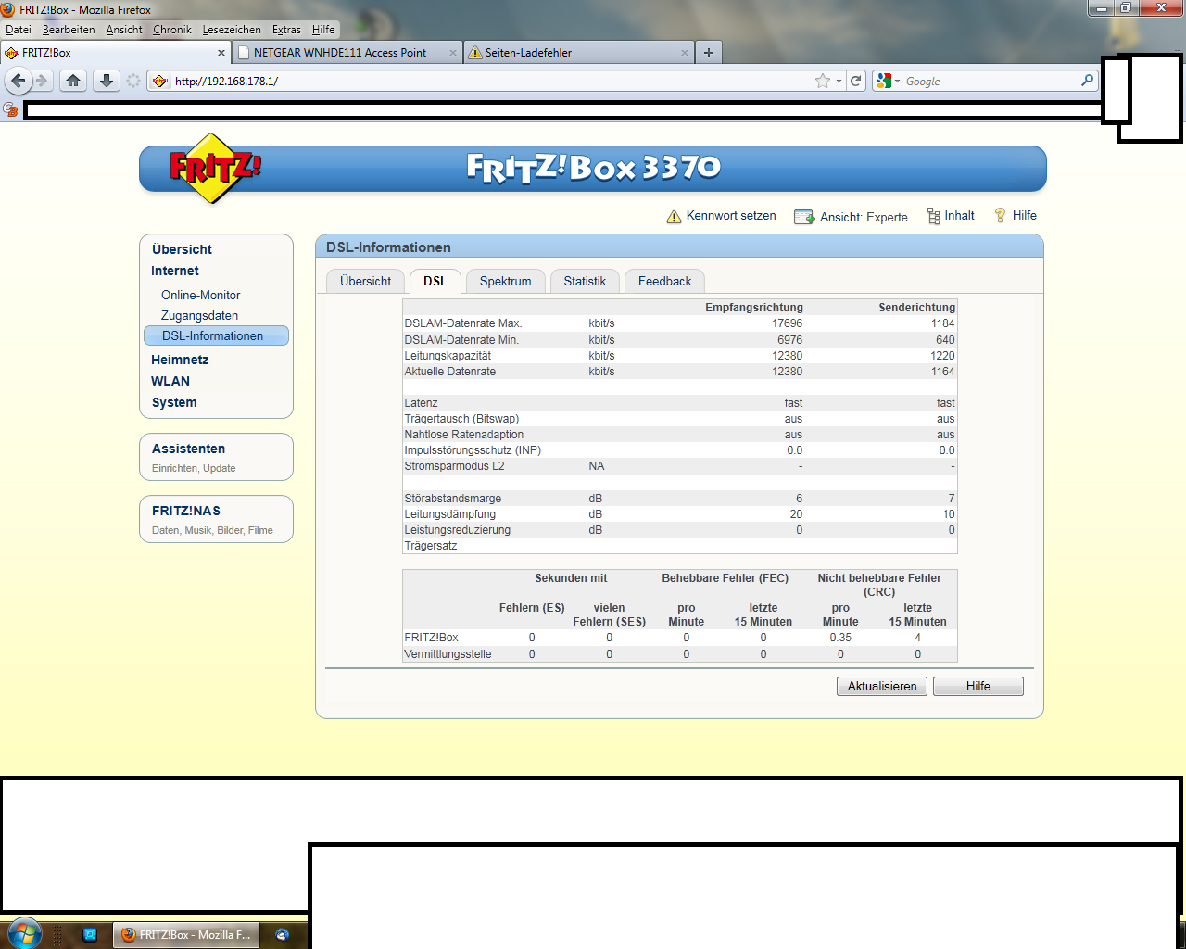Open a new browser tab with plus
Screen dimensions: 1186x949
coord(709,53)
